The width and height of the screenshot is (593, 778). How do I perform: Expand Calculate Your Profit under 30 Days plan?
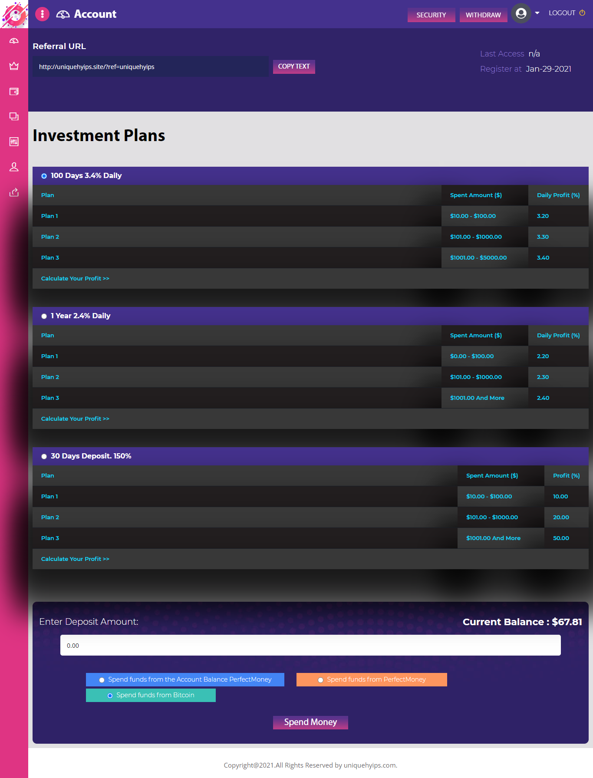point(75,559)
